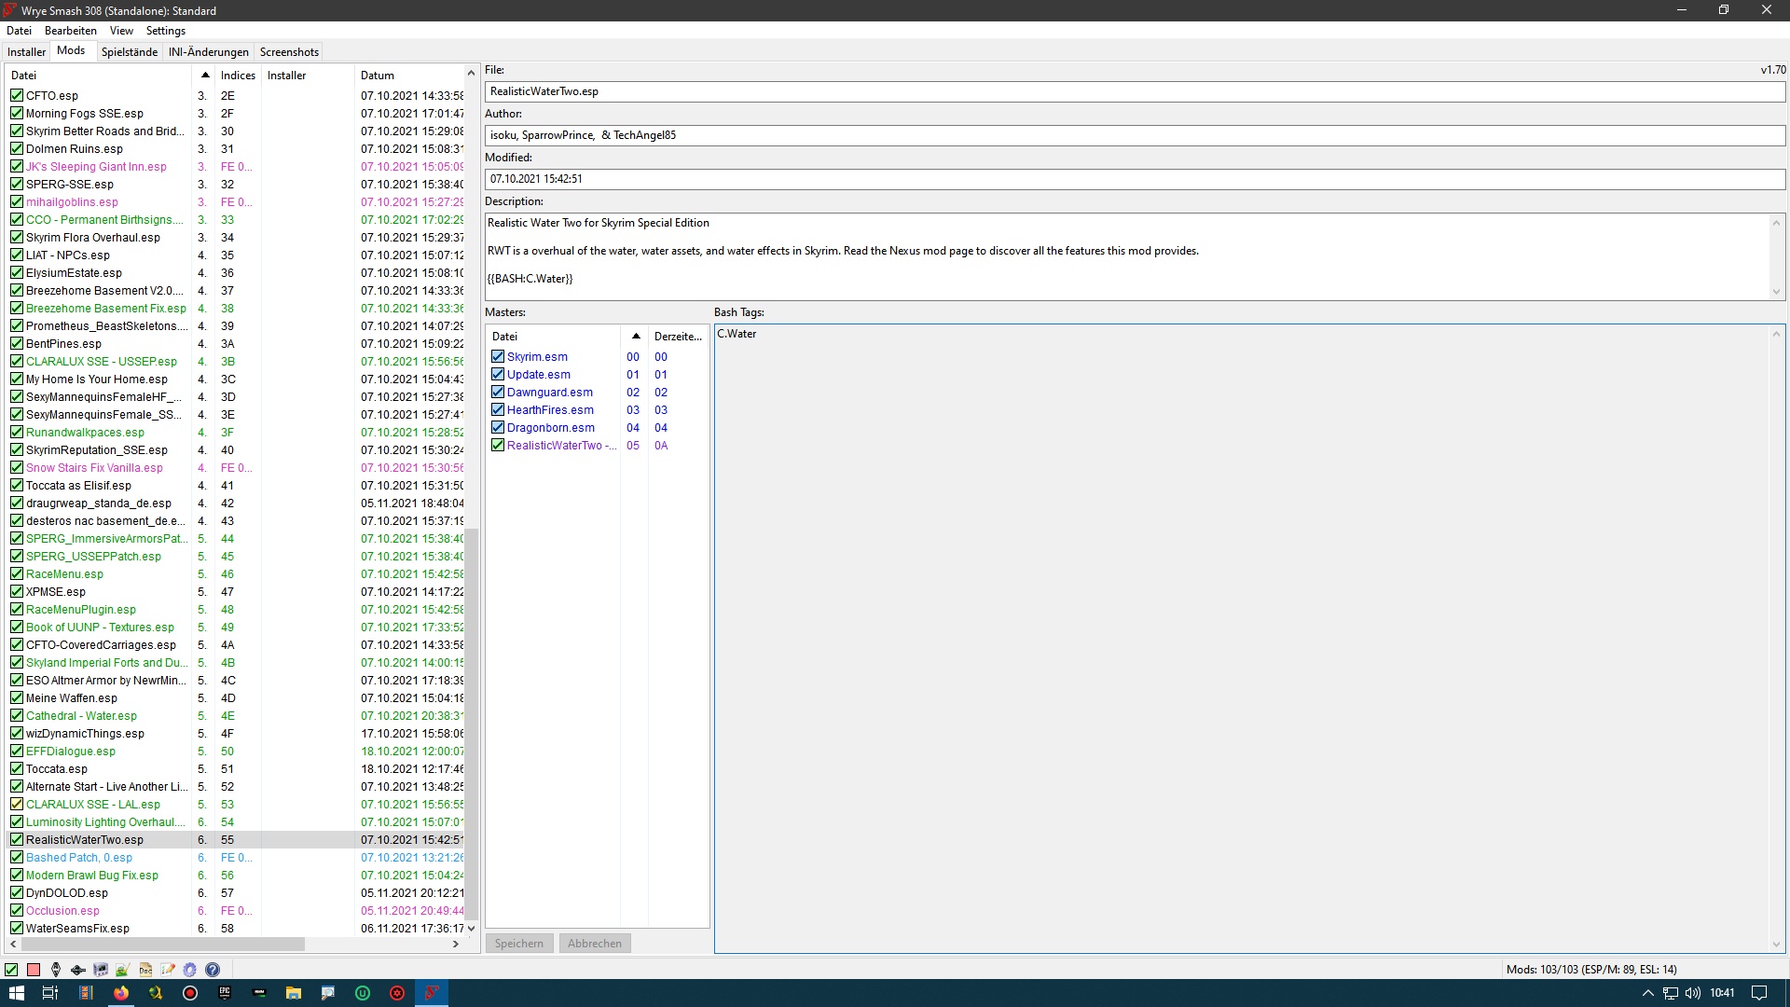The image size is (1790, 1007).
Task: Toggle the Dawnguard.esm master checkbox
Action: tap(498, 392)
